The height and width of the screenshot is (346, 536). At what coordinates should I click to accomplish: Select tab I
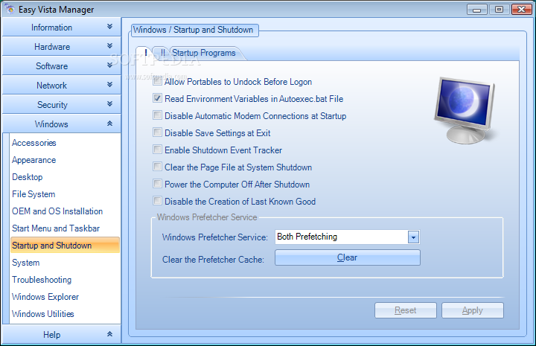[146, 53]
